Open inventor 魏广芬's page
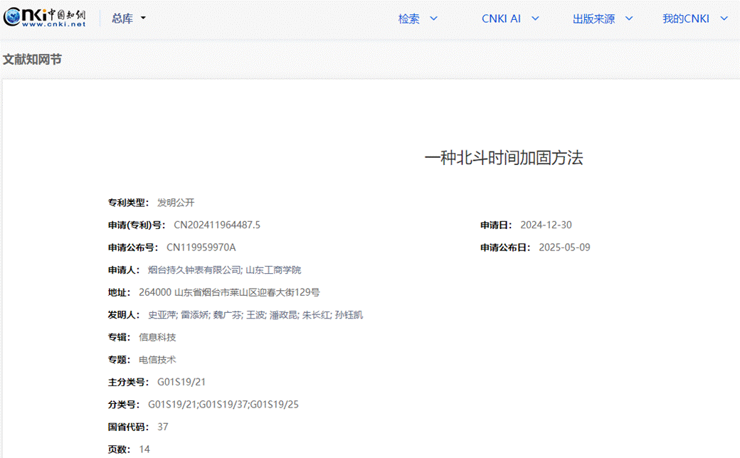 pos(226,314)
